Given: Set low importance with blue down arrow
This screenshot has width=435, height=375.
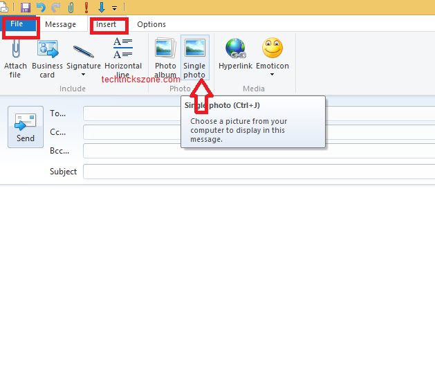Looking at the screenshot, I should (x=101, y=8).
